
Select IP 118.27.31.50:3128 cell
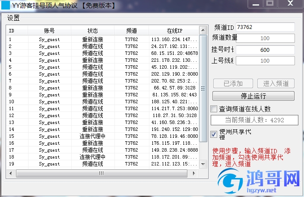click(174, 115)
